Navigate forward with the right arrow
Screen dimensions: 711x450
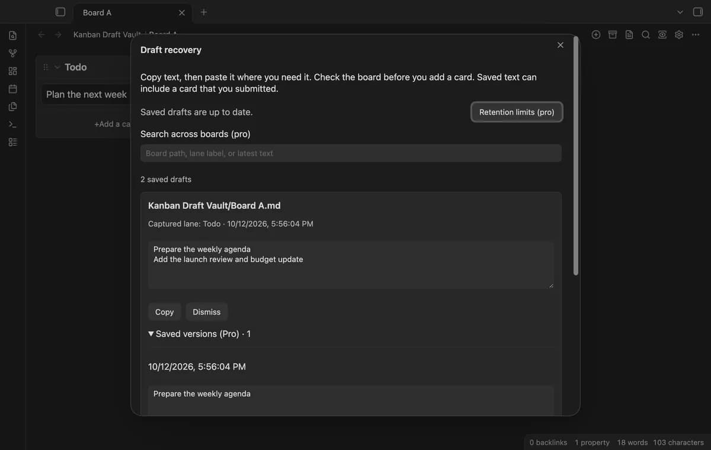coord(58,35)
